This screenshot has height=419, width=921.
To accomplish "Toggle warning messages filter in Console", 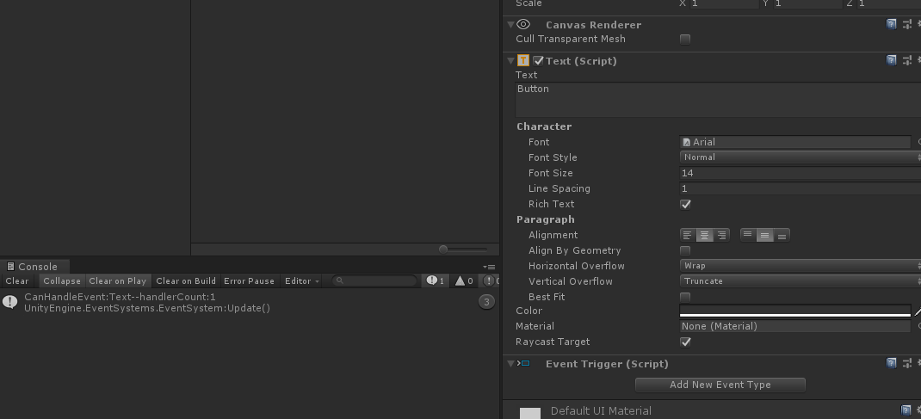I will click(x=464, y=281).
